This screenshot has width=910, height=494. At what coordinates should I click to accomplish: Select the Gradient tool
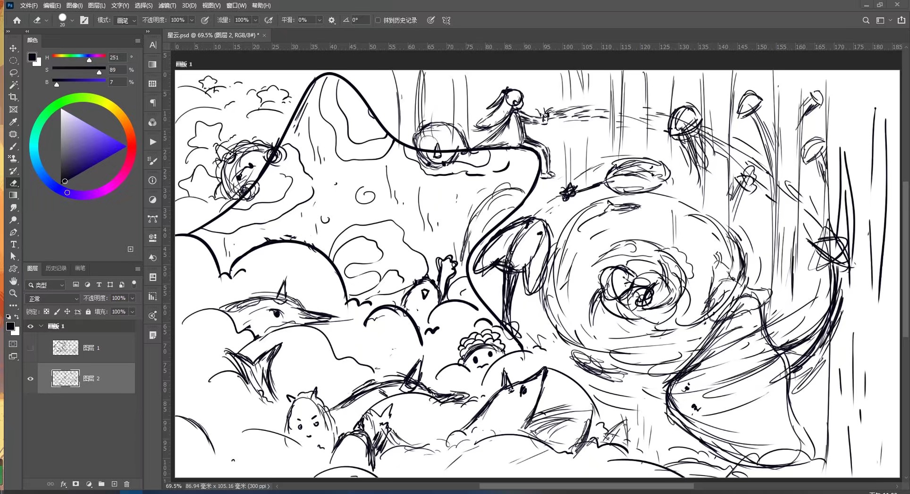tap(13, 195)
